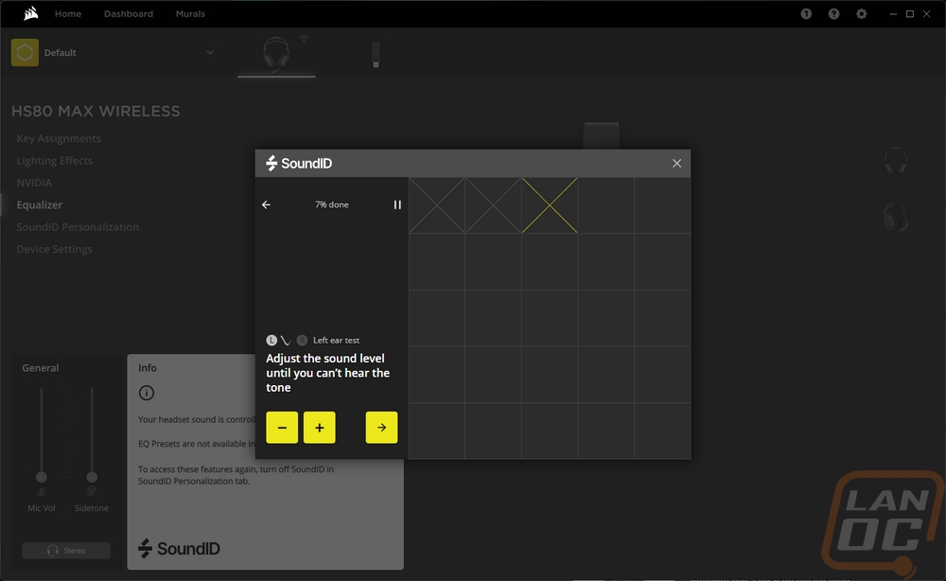Expand the Default profile dropdown
Image resolution: width=946 pixels, height=581 pixels.
210,52
